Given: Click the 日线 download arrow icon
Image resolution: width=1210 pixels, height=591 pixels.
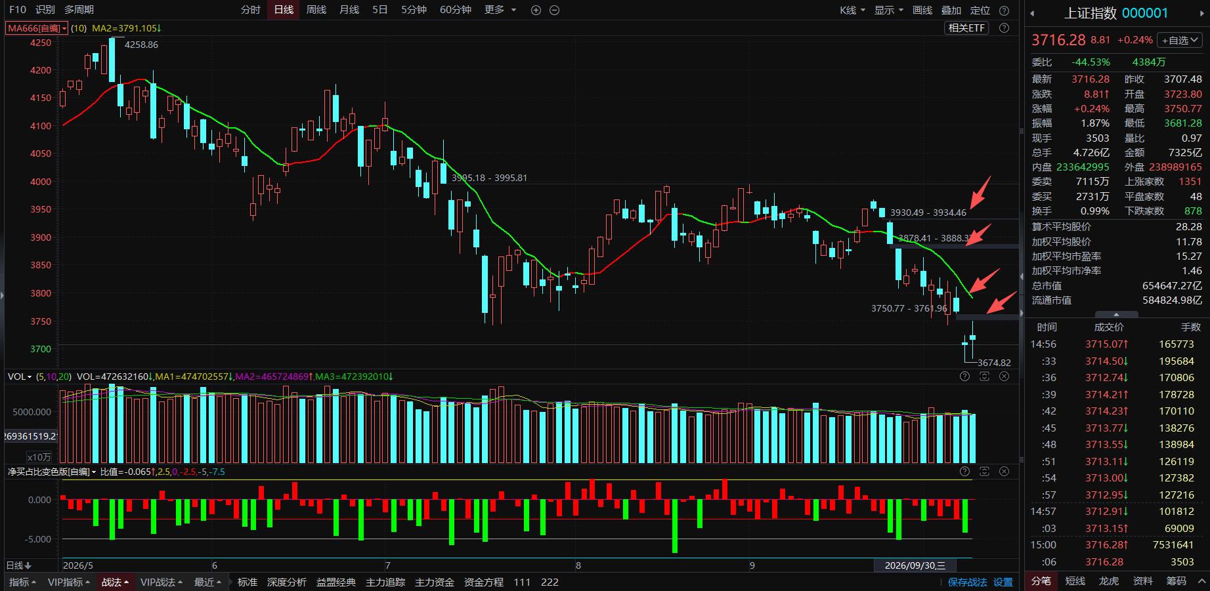Looking at the screenshot, I should coord(28,565).
